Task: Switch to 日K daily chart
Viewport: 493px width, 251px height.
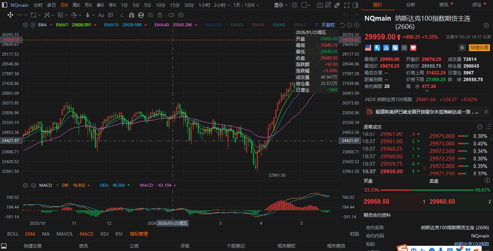Action: click(64, 5)
